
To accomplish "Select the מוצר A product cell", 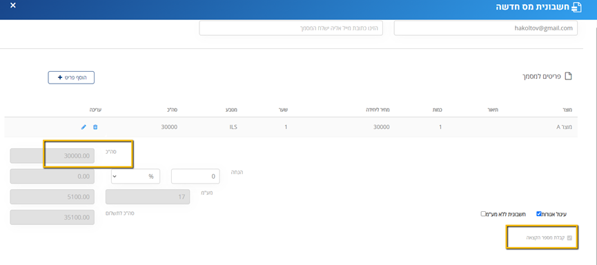I will pos(565,127).
